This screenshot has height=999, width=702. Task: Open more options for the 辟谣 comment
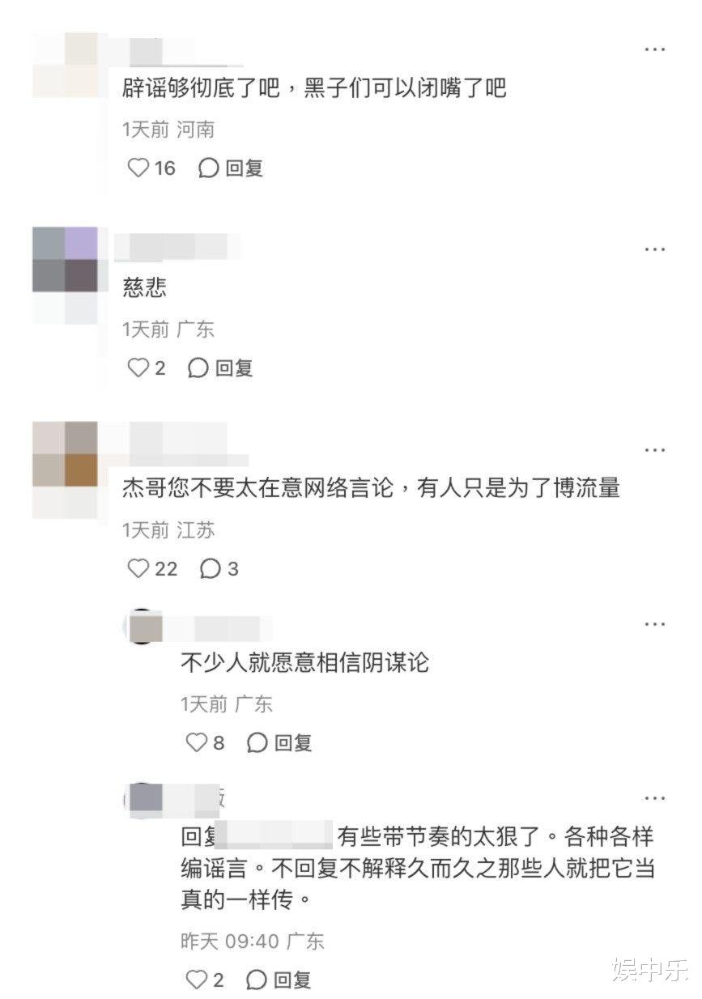pyautogui.click(x=654, y=49)
